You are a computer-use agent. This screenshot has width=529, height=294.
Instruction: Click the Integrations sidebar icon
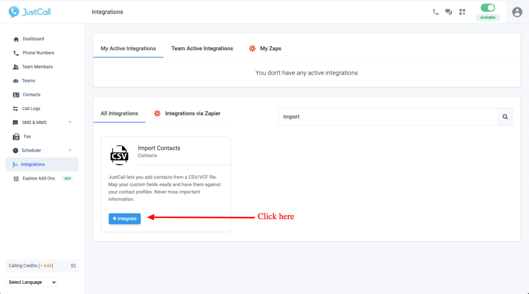pyautogui.click(x=15, y=165)
